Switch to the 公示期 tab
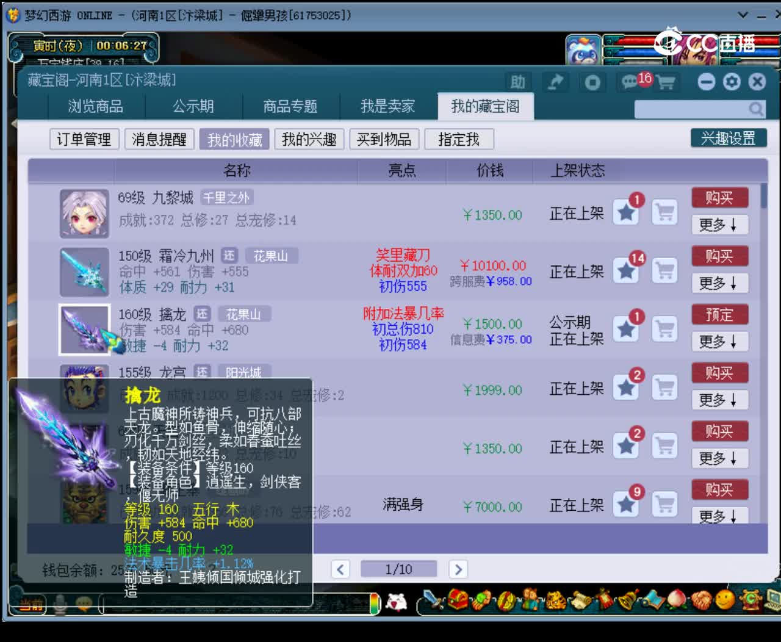 [193, 106]
